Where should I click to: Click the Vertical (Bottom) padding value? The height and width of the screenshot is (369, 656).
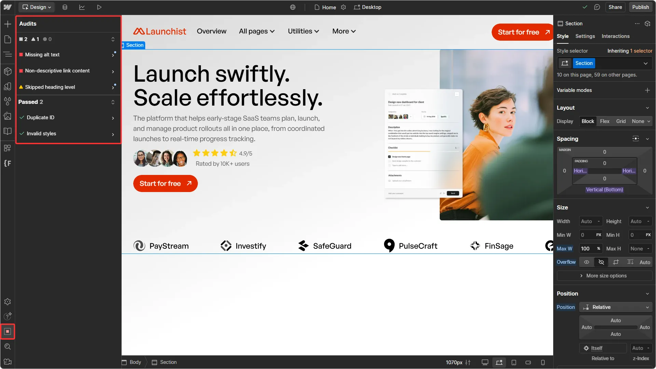coord(604,190)
